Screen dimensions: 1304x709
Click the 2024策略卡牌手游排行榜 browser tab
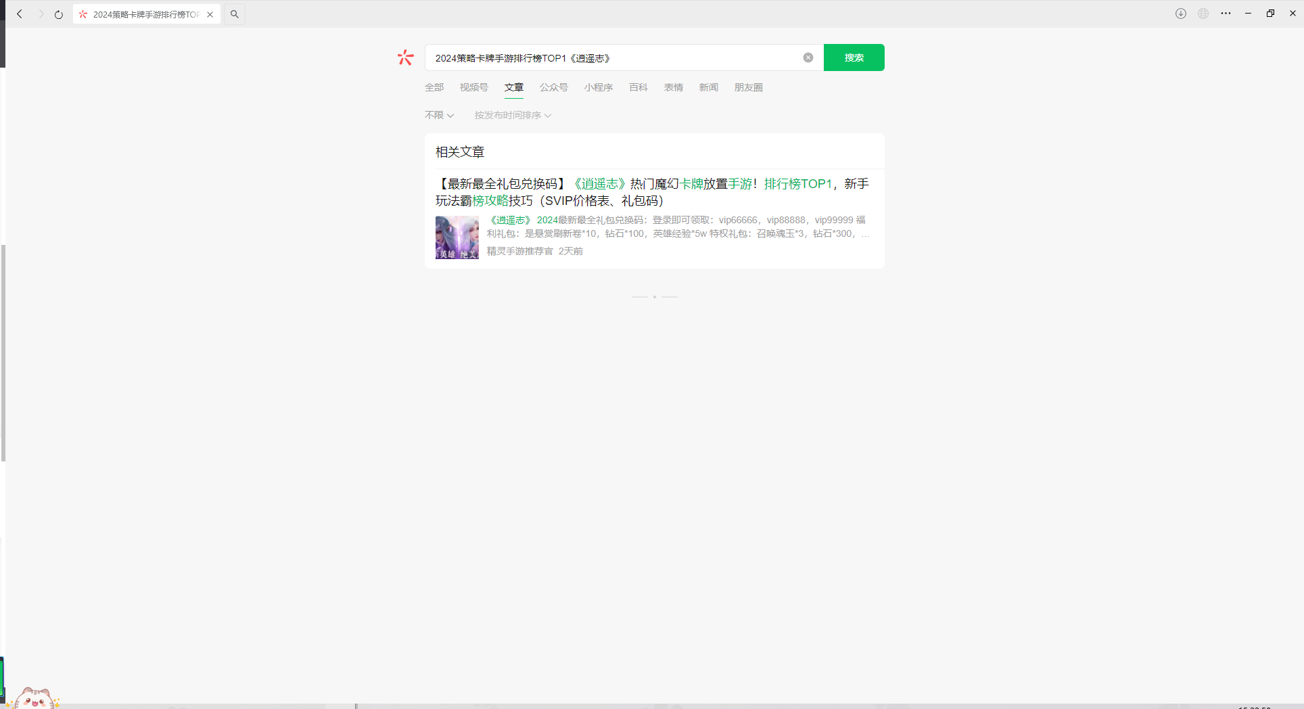(146, 14)
